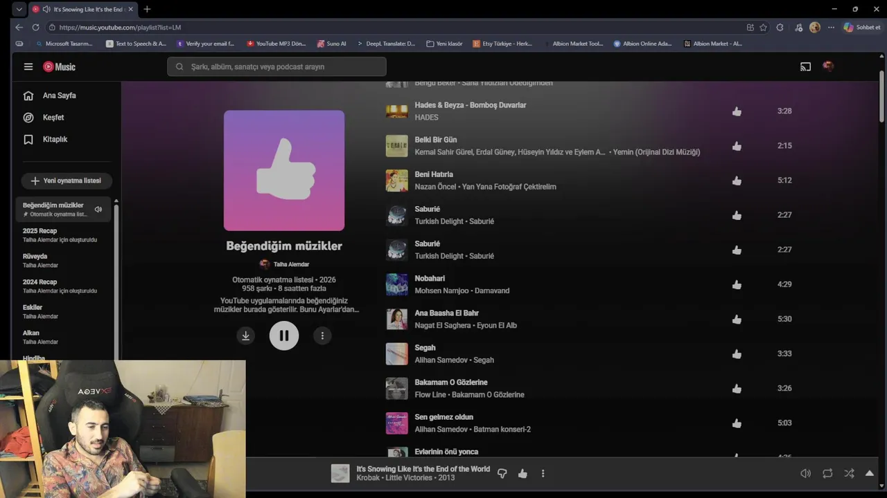Image resolution: width=887 pixels, height=498 pixels.
Task: Open Talha Alemdar profile link
Action: click(x=291, y=264)
